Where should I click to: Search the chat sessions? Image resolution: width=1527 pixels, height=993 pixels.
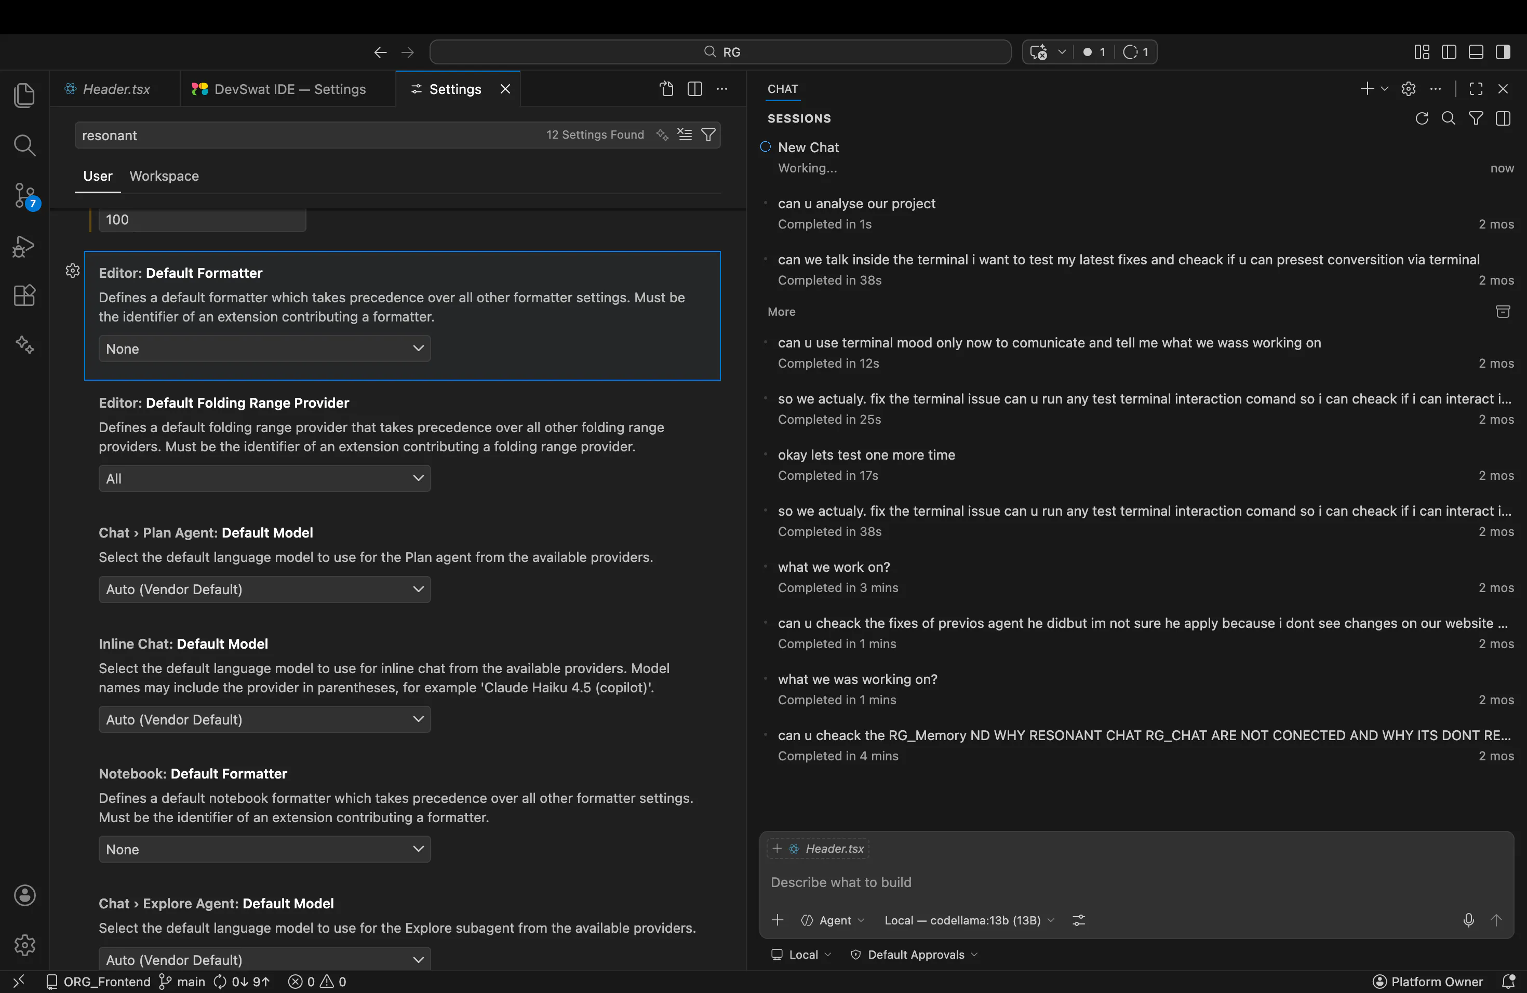pos(1449,118)
